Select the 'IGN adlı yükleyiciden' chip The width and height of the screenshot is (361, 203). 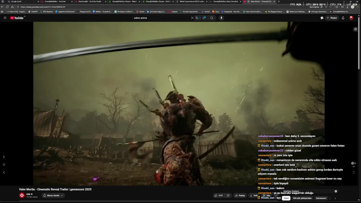click(x=302, y=198)
